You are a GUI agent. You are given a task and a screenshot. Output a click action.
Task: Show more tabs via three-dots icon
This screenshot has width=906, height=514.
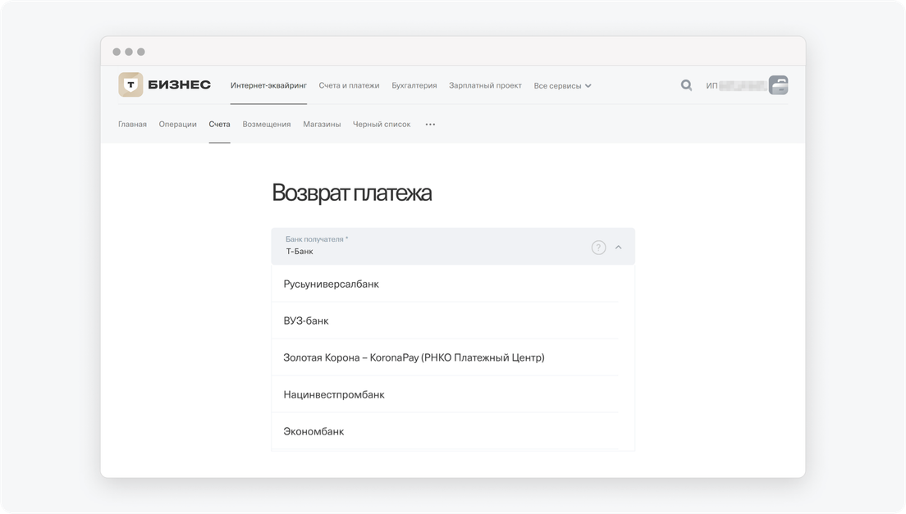click(431, 125)
